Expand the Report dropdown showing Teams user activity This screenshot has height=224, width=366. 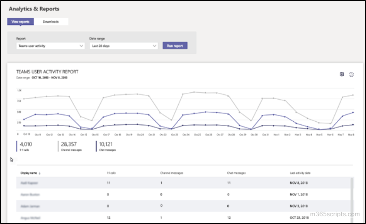tap(50, 46)
